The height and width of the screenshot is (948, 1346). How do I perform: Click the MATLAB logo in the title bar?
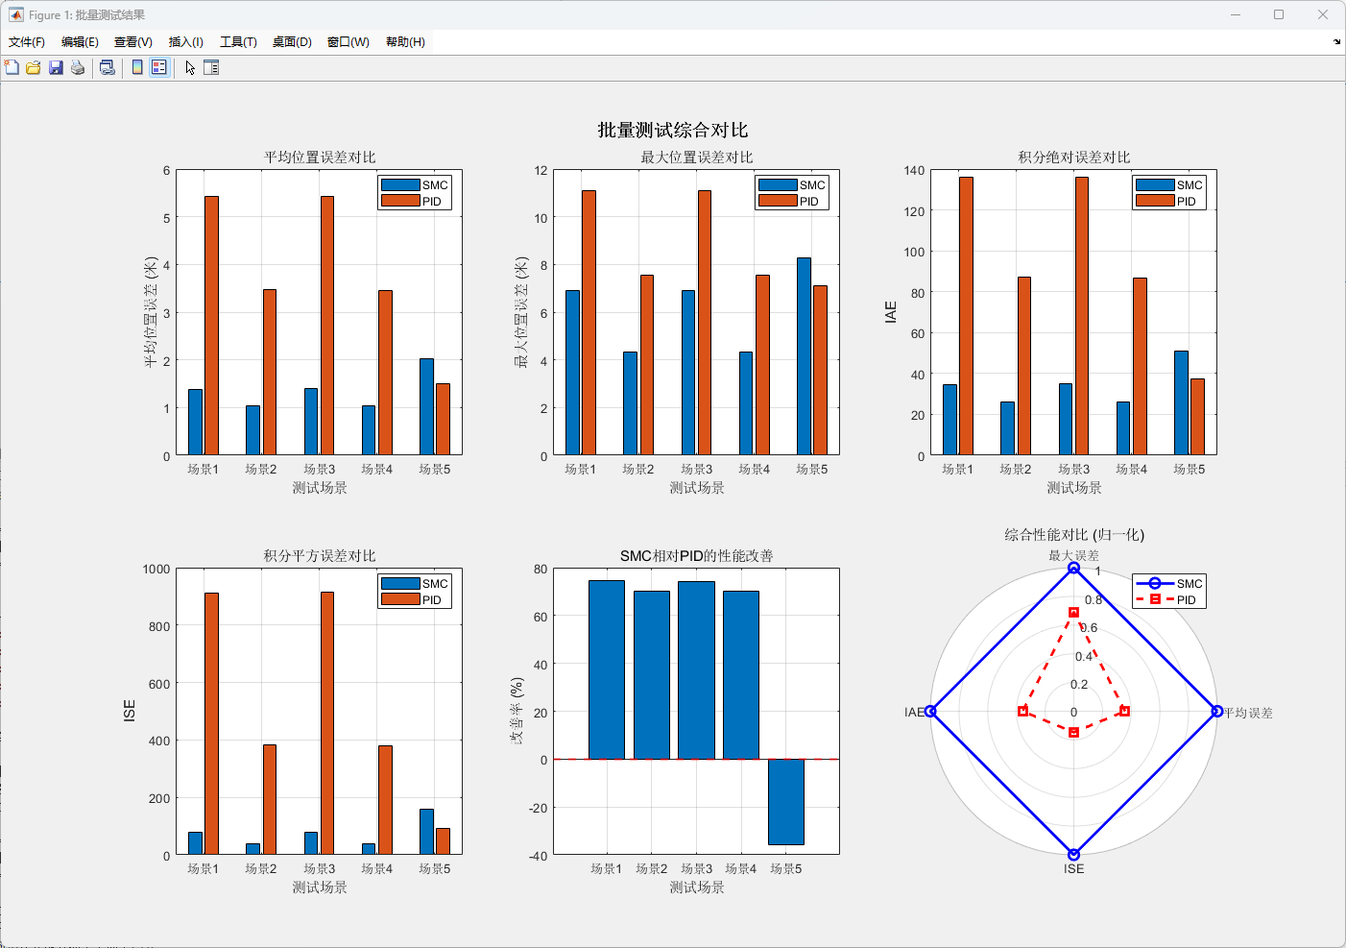coord(15,14)
